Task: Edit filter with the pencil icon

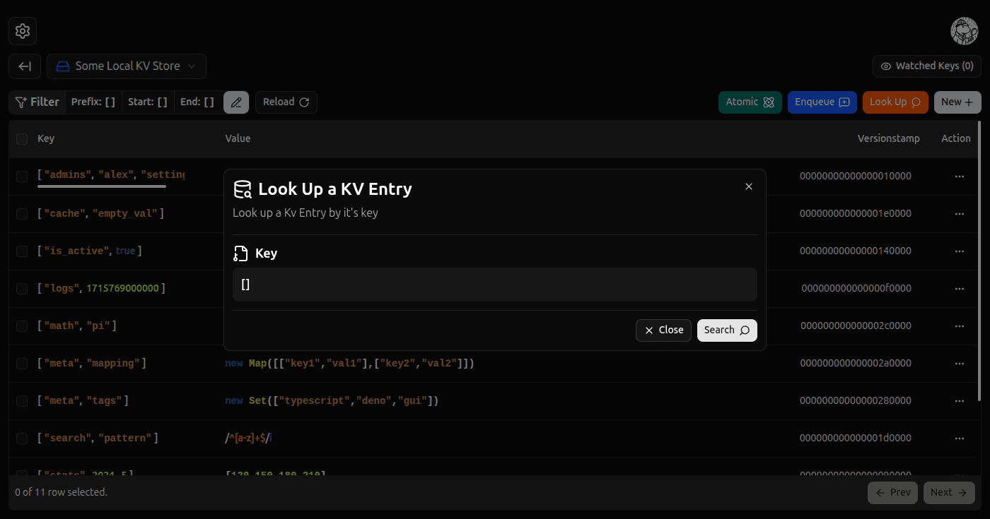Action: click(236, 102)
